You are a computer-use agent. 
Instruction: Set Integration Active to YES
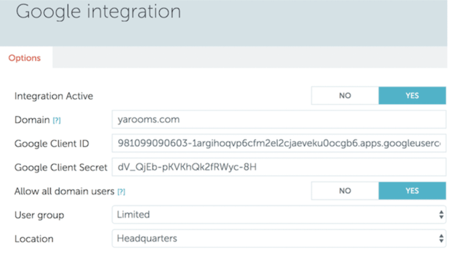click(412, 95)
